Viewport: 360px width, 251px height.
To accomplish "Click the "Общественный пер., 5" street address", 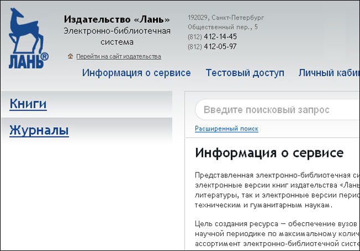I will click(x=223, y=27).
